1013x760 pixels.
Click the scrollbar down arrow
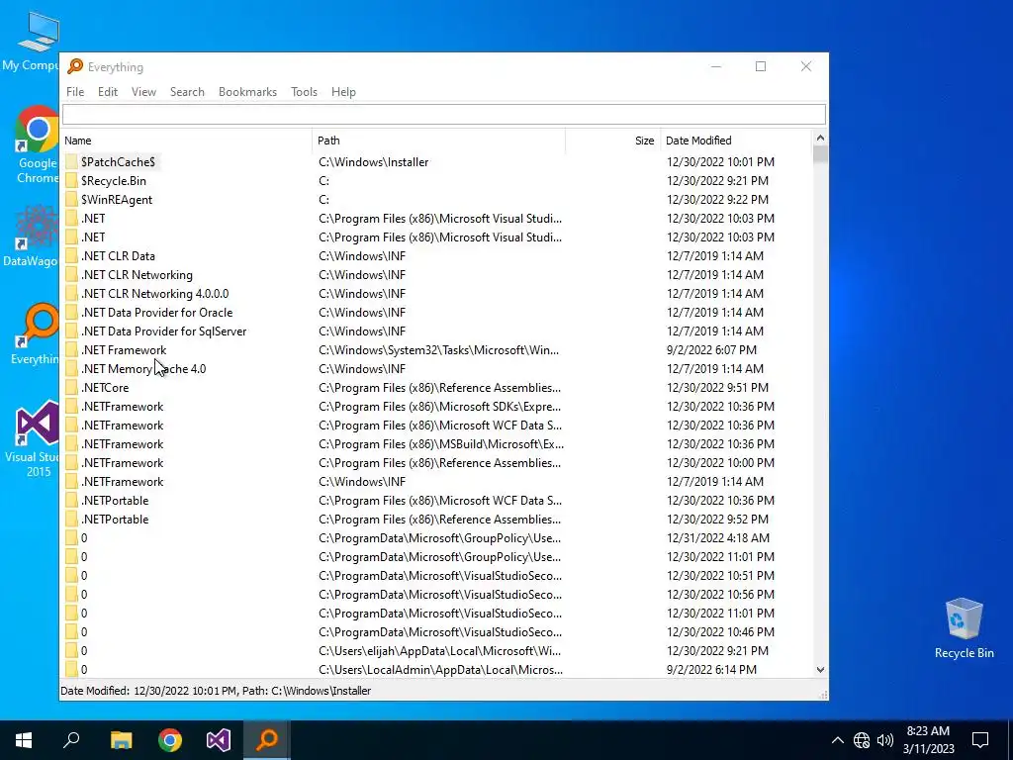[x=820, y=670]
